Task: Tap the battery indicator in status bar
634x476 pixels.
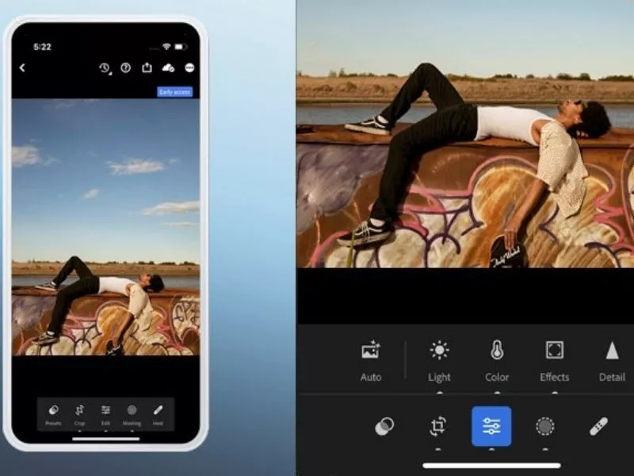Action: pyautogui.click(x=181, y=47)
